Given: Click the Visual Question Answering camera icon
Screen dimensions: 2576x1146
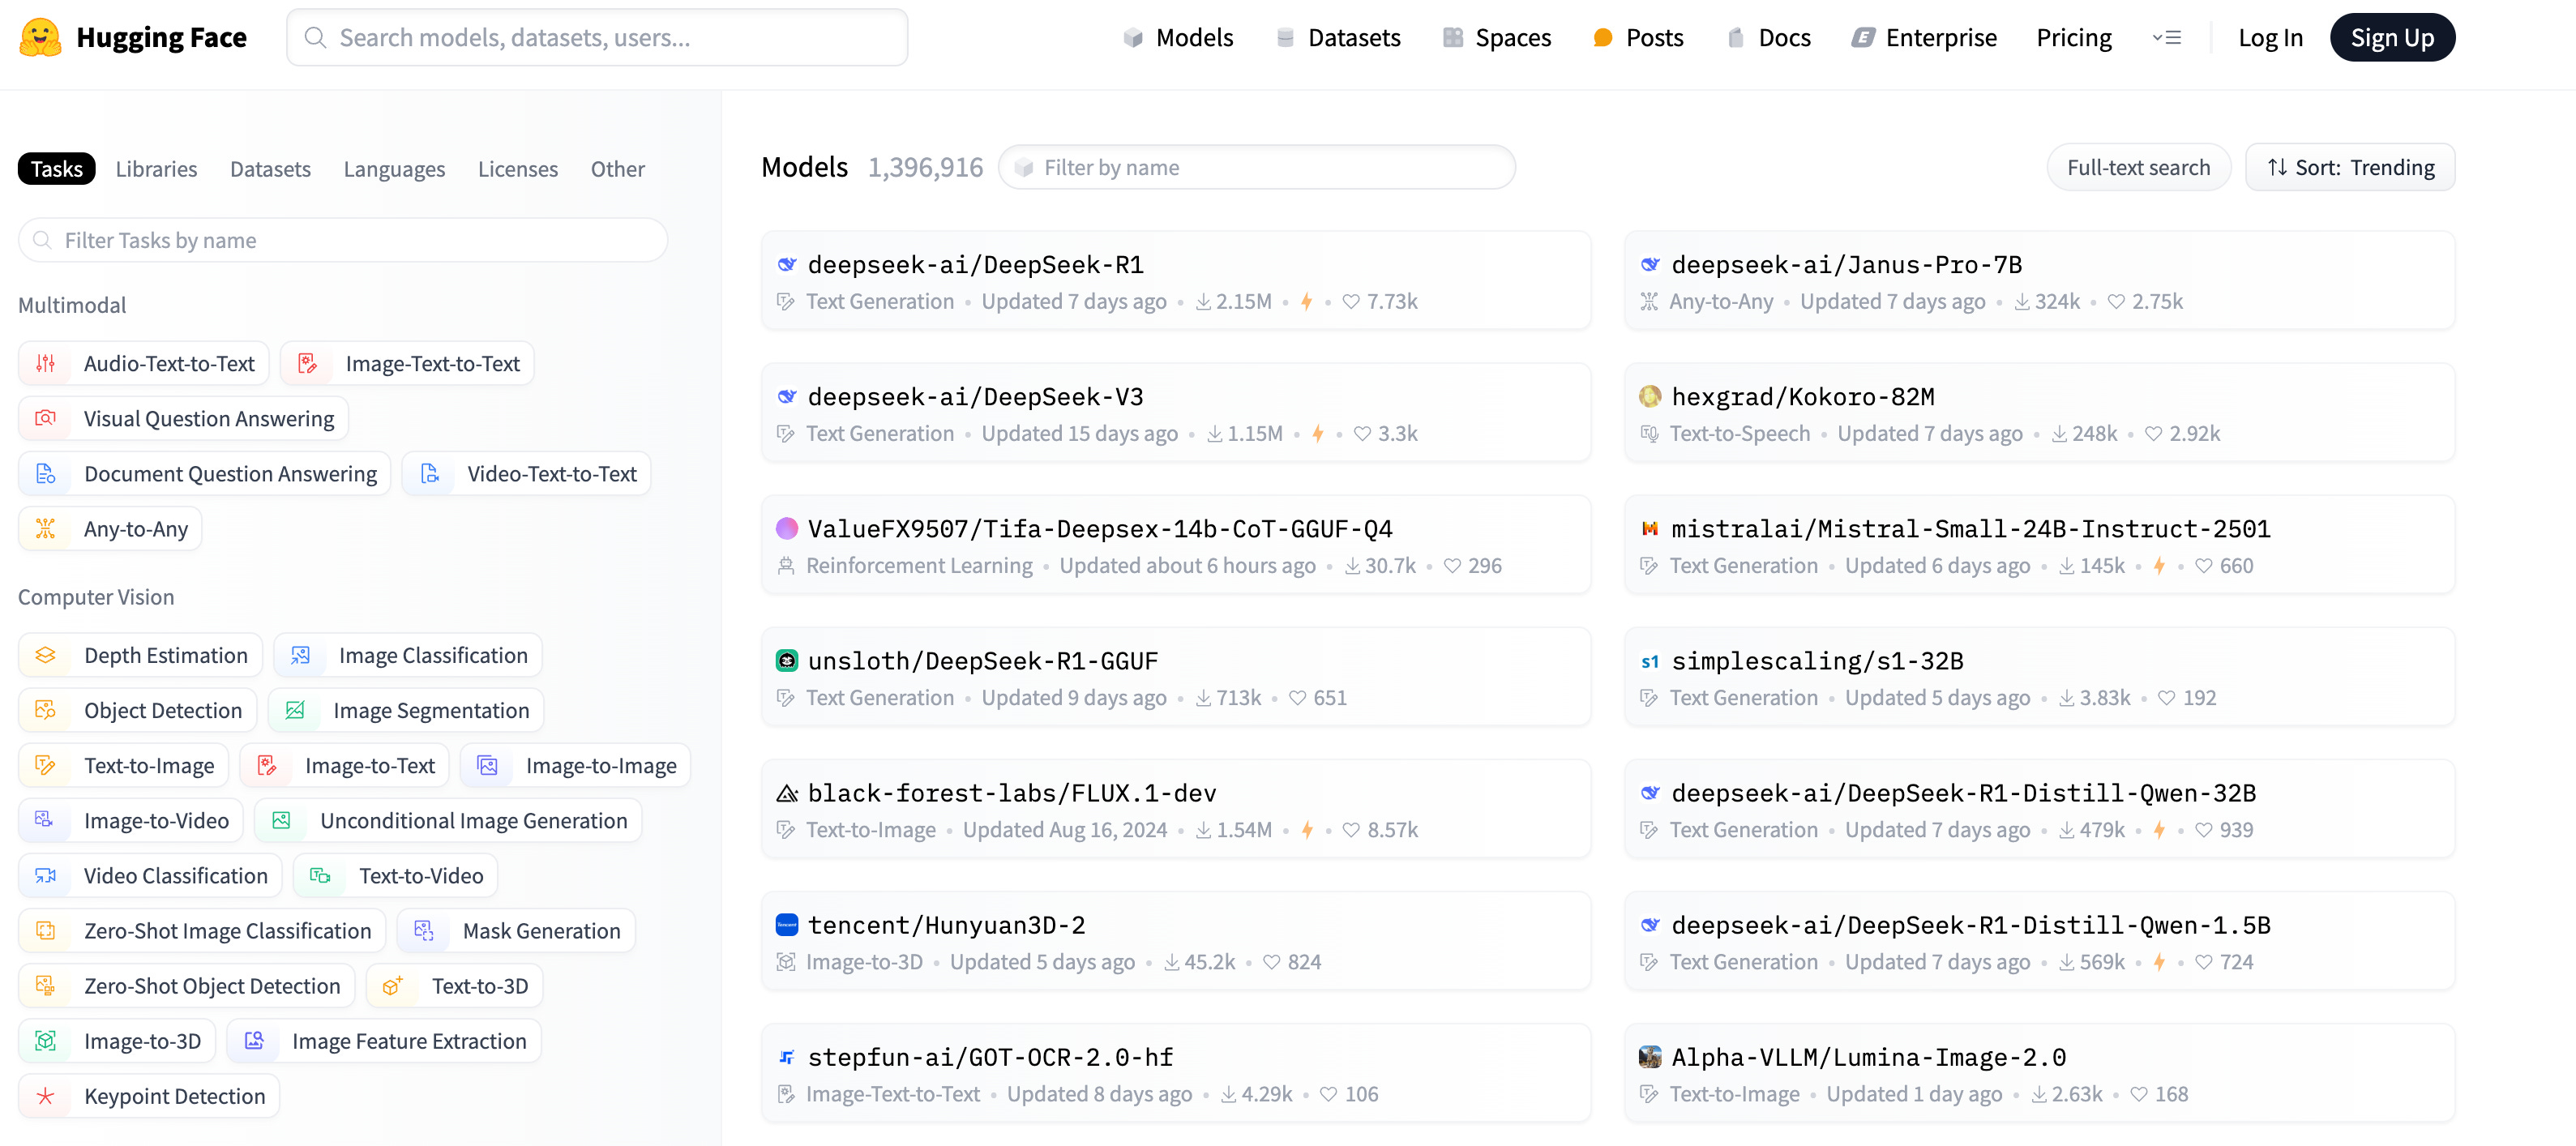Looking at the screenshot, I should tap(46, 419).
